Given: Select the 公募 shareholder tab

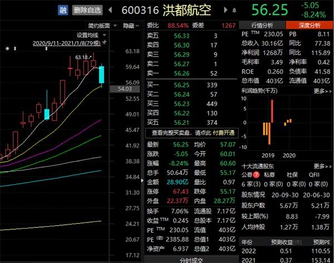Looking at the screenshot, I should [x=247, y=175].
